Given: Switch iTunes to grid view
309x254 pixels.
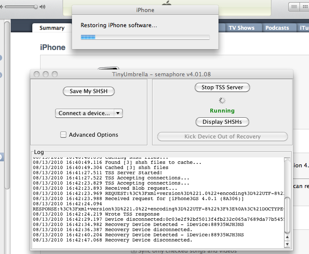Looking at the screenshot, I should 305,7.
